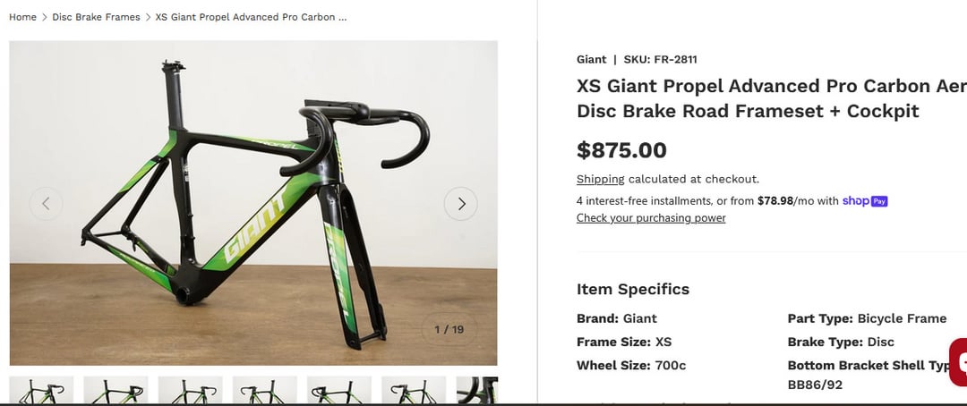Click the Giant brand name link

[x=591, y=60]
